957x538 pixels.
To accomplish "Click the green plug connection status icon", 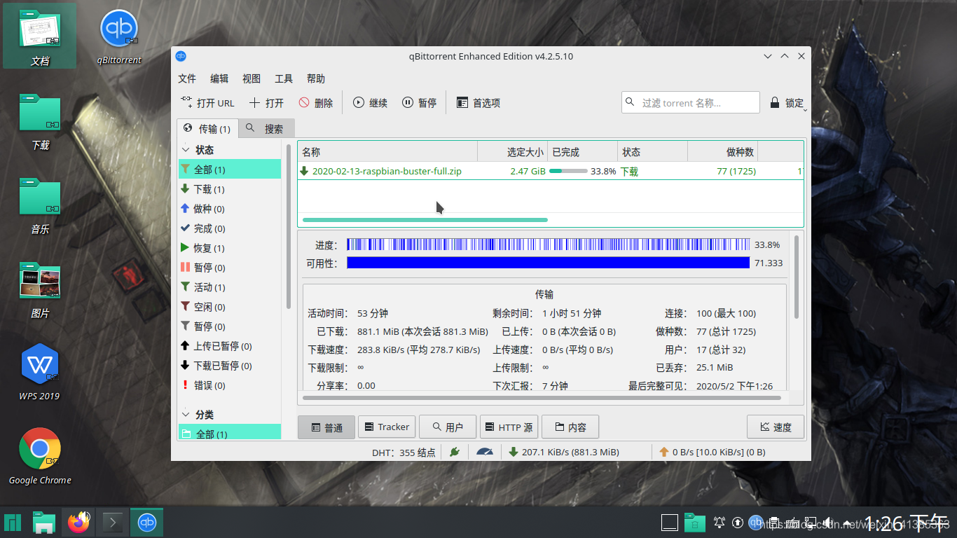I will [454, 452].
